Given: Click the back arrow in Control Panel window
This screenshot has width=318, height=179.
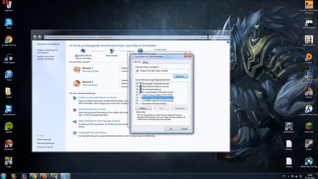Looking at the screenshot, I should pos(35,37).
